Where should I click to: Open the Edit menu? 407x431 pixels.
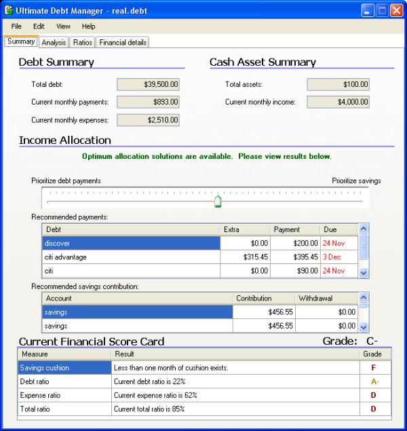(39, 26)
